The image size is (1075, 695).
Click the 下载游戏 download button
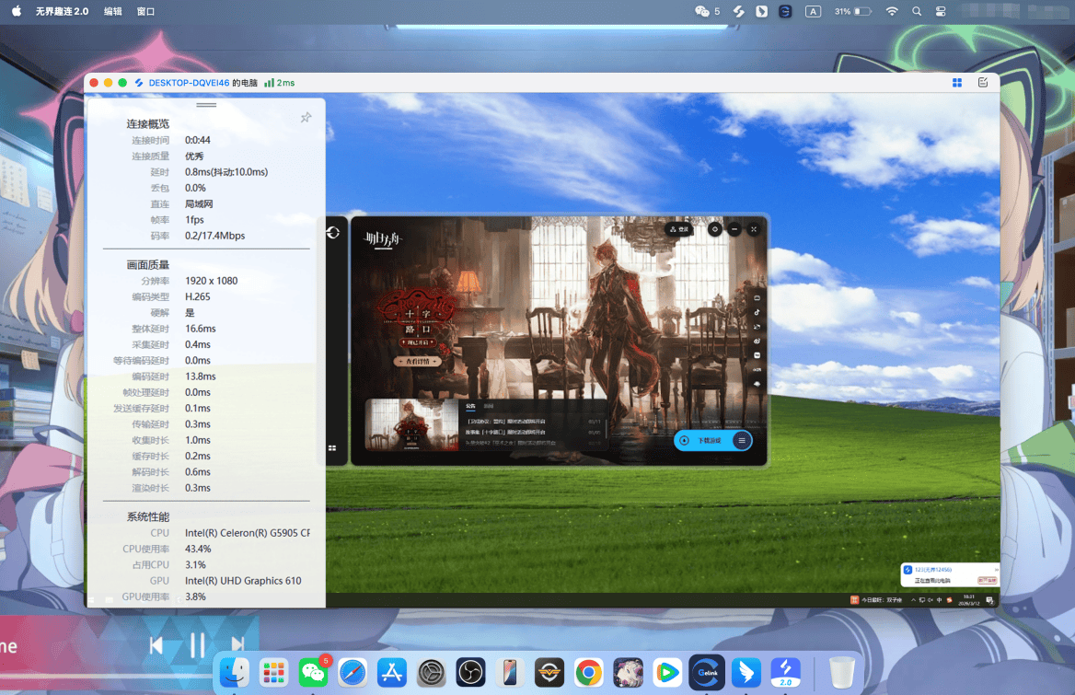[x=705, y=441]
